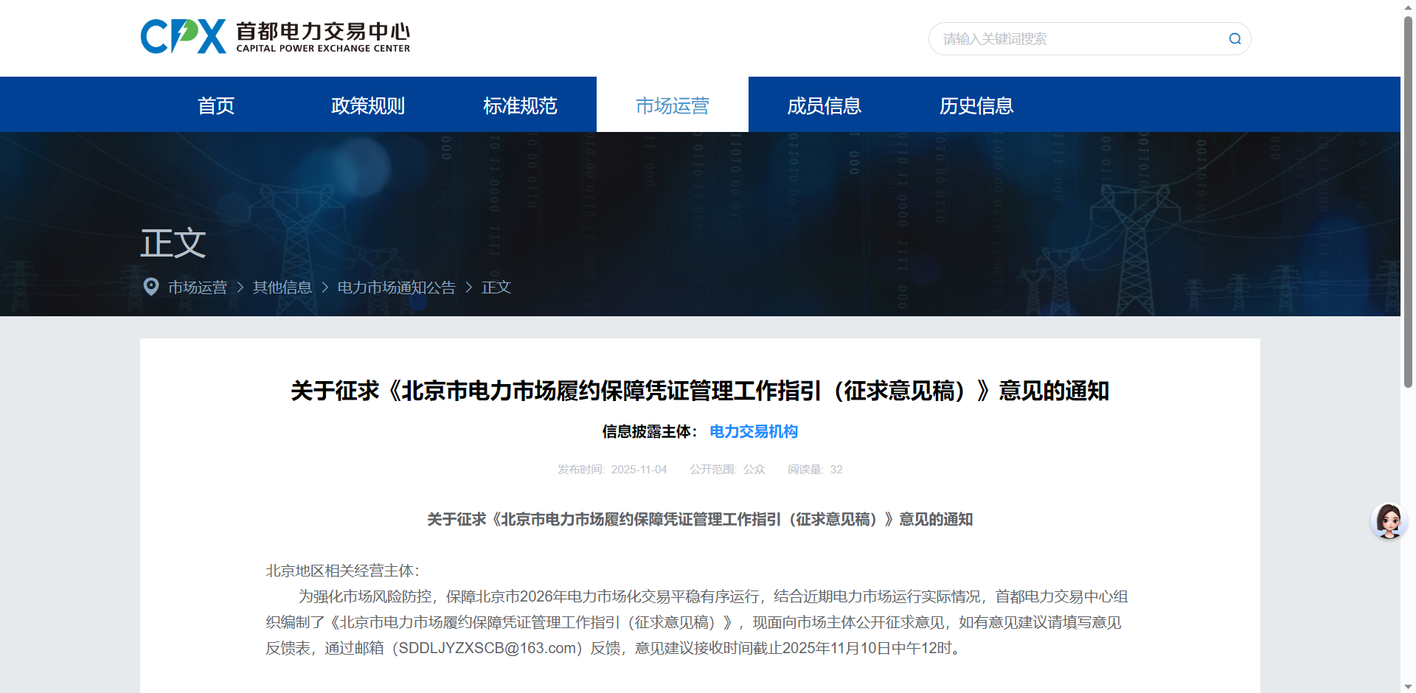Click the 电力交易机构 disclosure entity link

tap(753, 431)
